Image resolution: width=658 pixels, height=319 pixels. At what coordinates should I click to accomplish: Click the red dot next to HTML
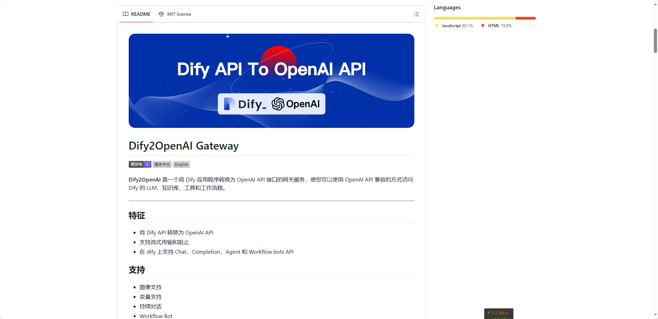pyautogui.click(x=483, y=26)
